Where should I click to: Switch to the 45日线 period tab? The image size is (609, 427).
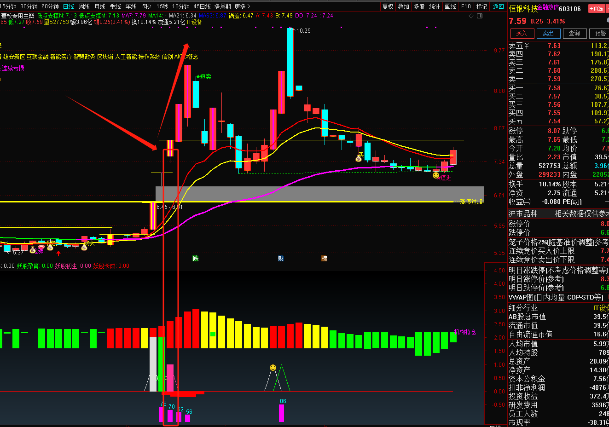(202, 6)
